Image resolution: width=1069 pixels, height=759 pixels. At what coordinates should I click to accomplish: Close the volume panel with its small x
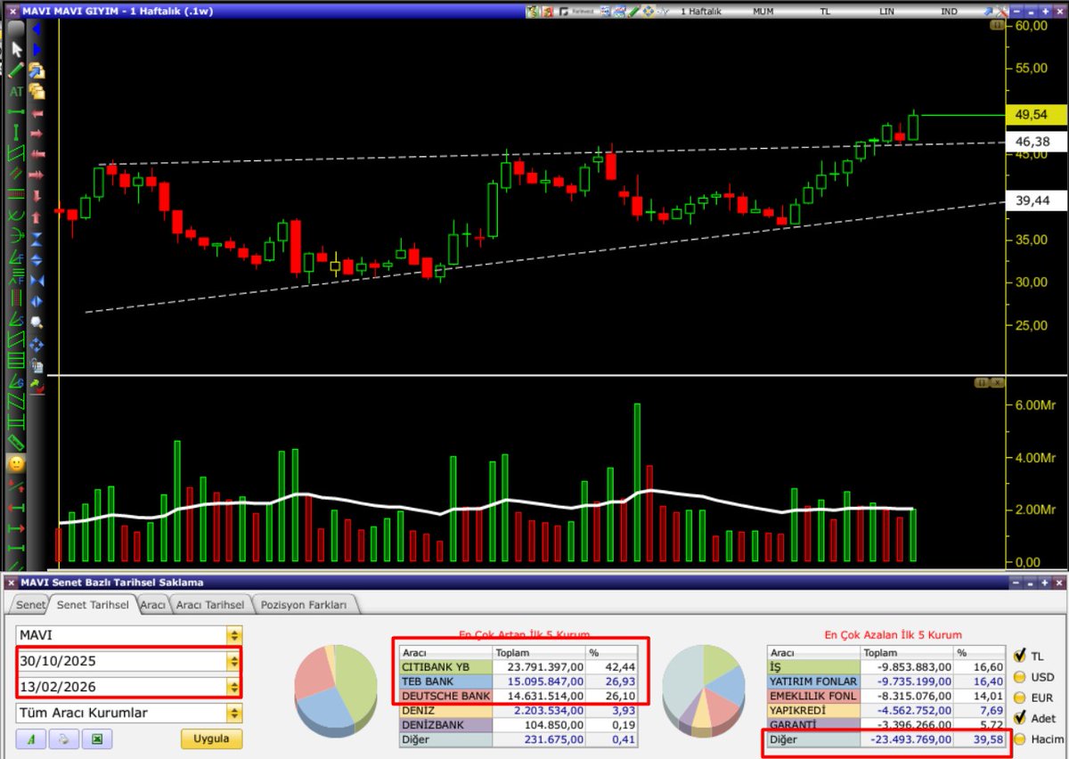(998, 382)
